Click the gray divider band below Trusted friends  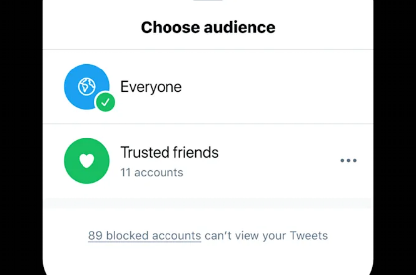208,203
